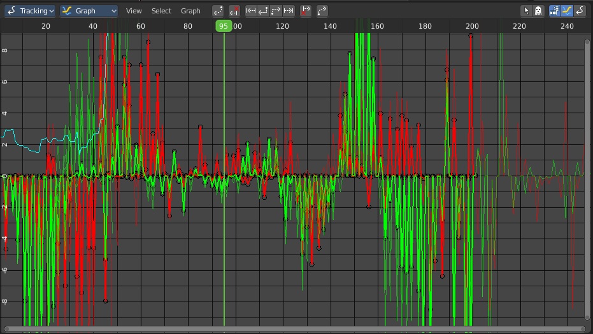The height and width of the screenshot is (334, 593).
Task: Click the clear track path backwards icon
Action: (x=234, y=11)
